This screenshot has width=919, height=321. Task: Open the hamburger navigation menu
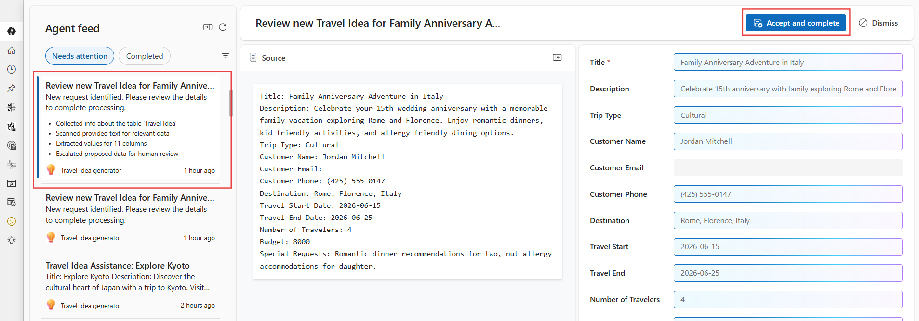[12, 11]
